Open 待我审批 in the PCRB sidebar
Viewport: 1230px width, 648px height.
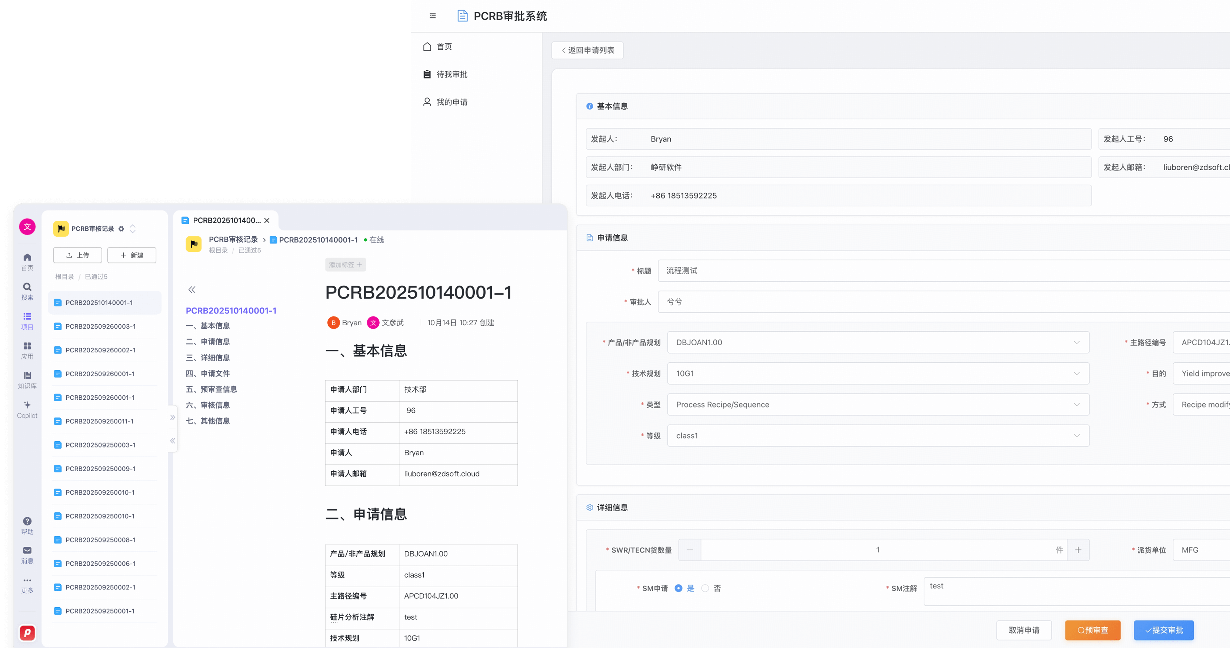pos(452,74)
